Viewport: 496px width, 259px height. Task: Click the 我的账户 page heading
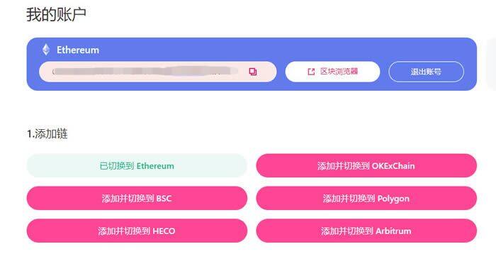pos(56,15)
